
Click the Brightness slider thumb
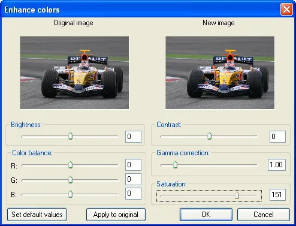coord(70,136)
